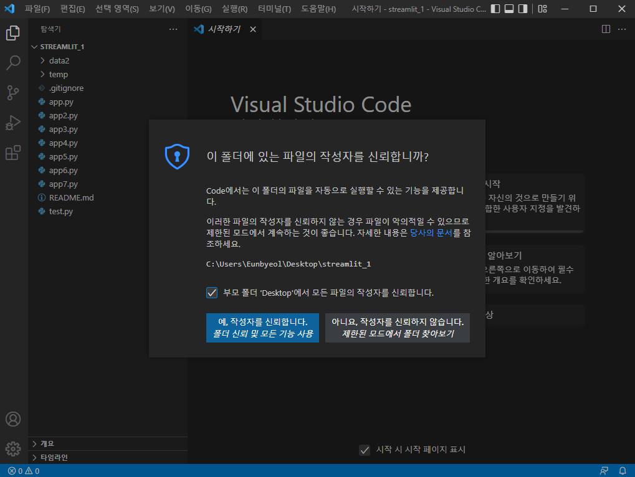Open the Explorer view in the activity bar
The height and width of the screenshot is (477, 635).
click(13, 33)
